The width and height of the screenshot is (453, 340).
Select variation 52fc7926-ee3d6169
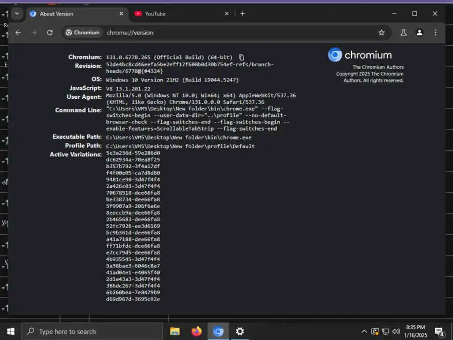click(133, 226)
